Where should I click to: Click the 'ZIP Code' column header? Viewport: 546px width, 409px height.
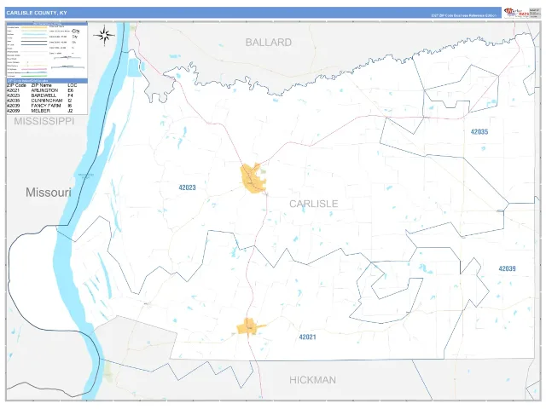point(16,85)
